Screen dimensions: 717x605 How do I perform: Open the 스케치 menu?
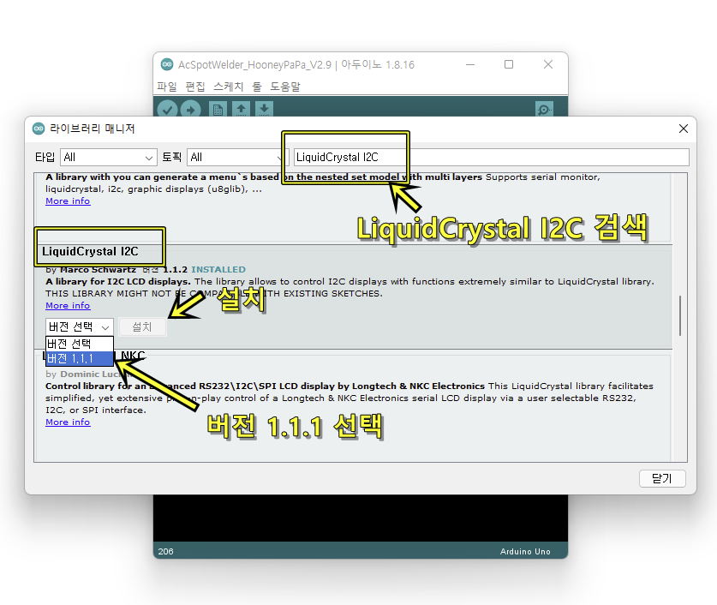click(x=229, y=87)
